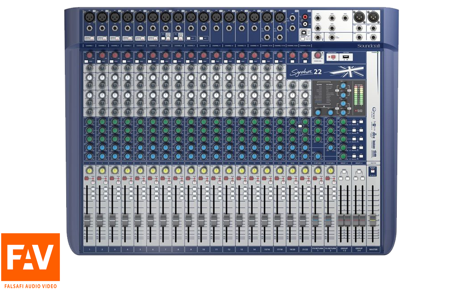The width and height of the screenshot is (463, 289).
Task: Click the FX Return 1 fader cap
Action: click(315, 221)
